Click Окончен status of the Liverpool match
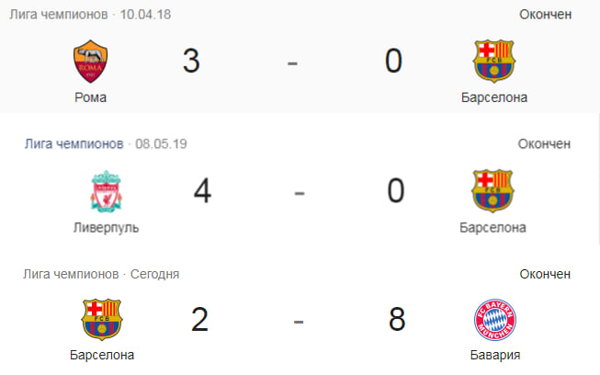This screenshot has width=600, height=375. tap(544, 144)
